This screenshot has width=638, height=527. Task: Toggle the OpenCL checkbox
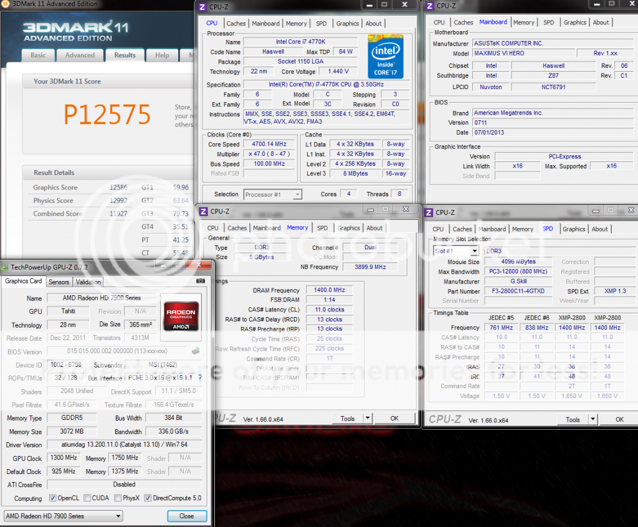coord(54,498)
